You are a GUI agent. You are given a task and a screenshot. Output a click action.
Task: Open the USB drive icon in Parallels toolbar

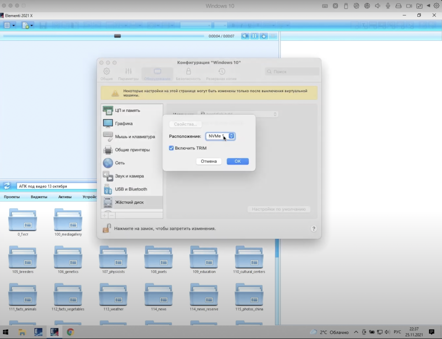346,6
